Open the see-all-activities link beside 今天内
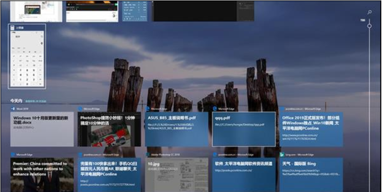This screenshot has height=192, width=383. [36, 101]
